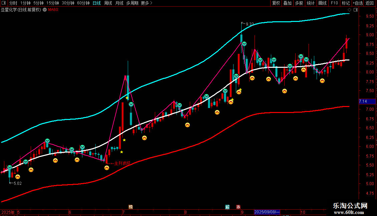Viewport: 377px width, 216px height.
Task: Click the sell marker at the 9.33 peak
Action: point(244,44)
